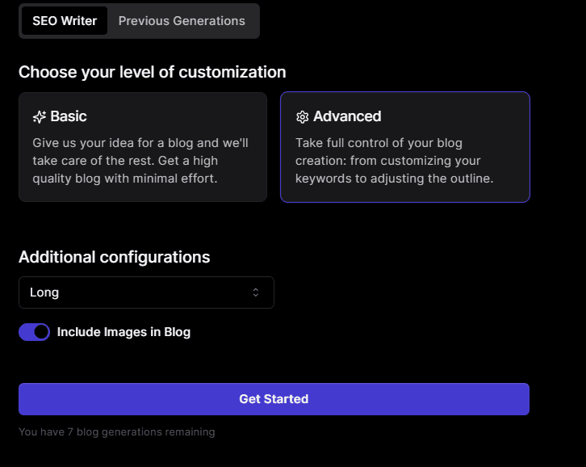Select the Advanced customization title
This screenshot has width=586, height=467.
click(347, 116)
